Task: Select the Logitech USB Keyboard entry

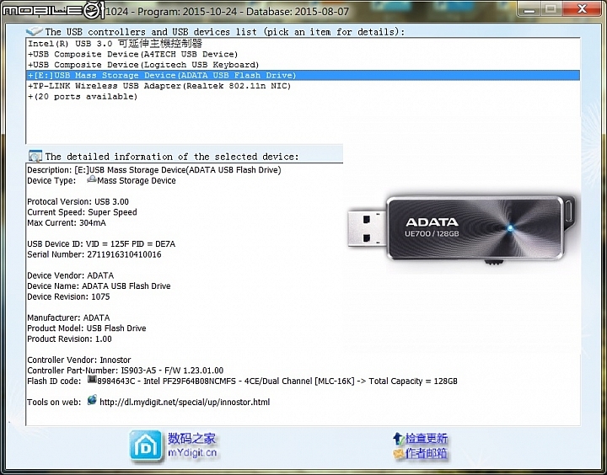Action: coord(303,65)
